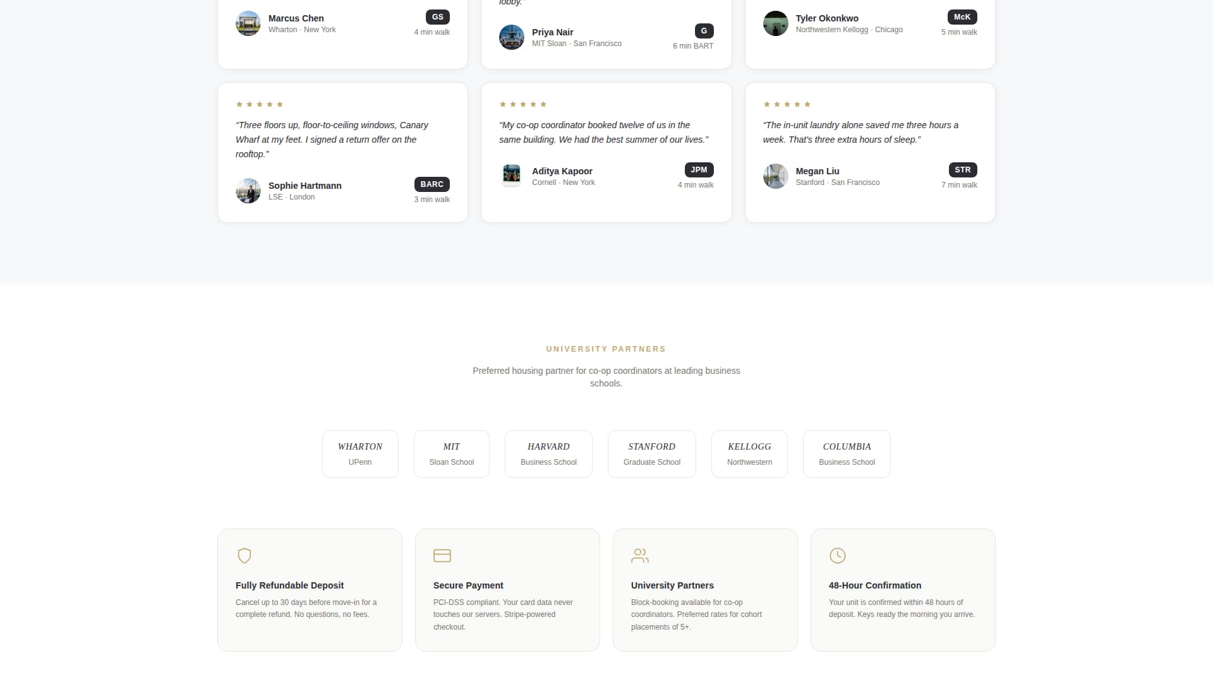Click the fifth star on Sophie Hartmann's review
1213x682 pixels.
click(278, 104)
